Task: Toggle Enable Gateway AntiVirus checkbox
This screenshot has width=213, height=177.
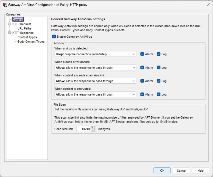Action: coord(54,37)
